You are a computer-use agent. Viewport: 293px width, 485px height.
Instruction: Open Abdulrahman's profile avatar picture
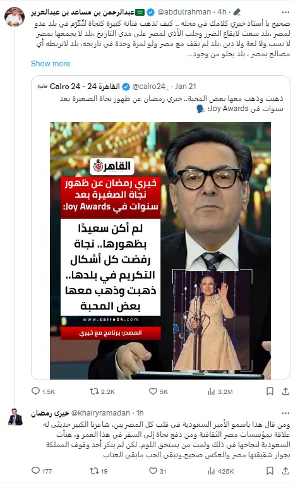click(x=15, y=16)
